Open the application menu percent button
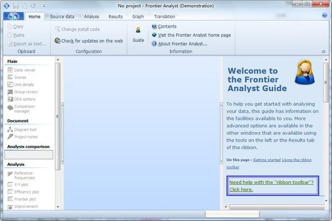 pos(13,16)
